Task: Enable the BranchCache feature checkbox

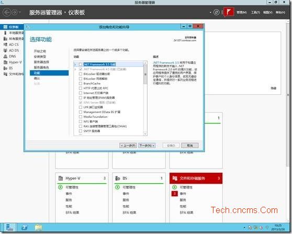Action: pyautogui.click(x=81, y=83)
